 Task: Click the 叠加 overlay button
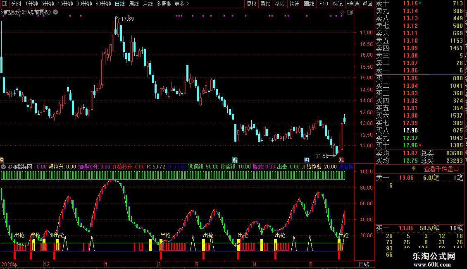266,4
